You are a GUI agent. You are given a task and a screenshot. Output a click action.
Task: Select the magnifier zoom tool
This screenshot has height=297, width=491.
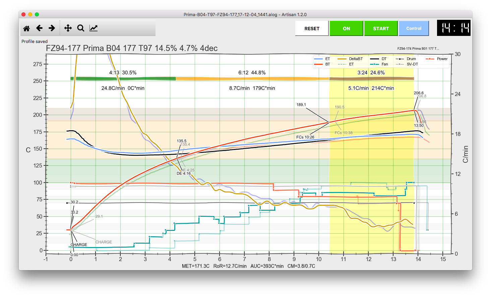pyautogui.click(x=81, y=28)
